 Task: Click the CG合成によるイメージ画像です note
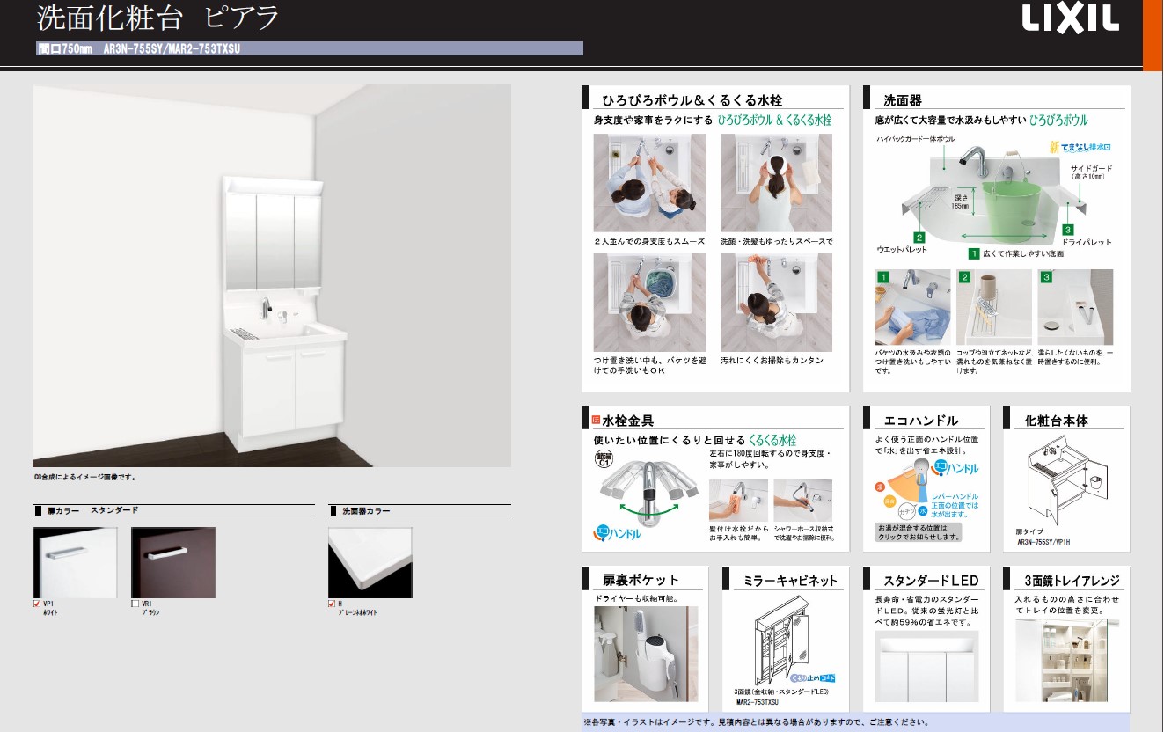pyautogui.click(x=84, y=477)
